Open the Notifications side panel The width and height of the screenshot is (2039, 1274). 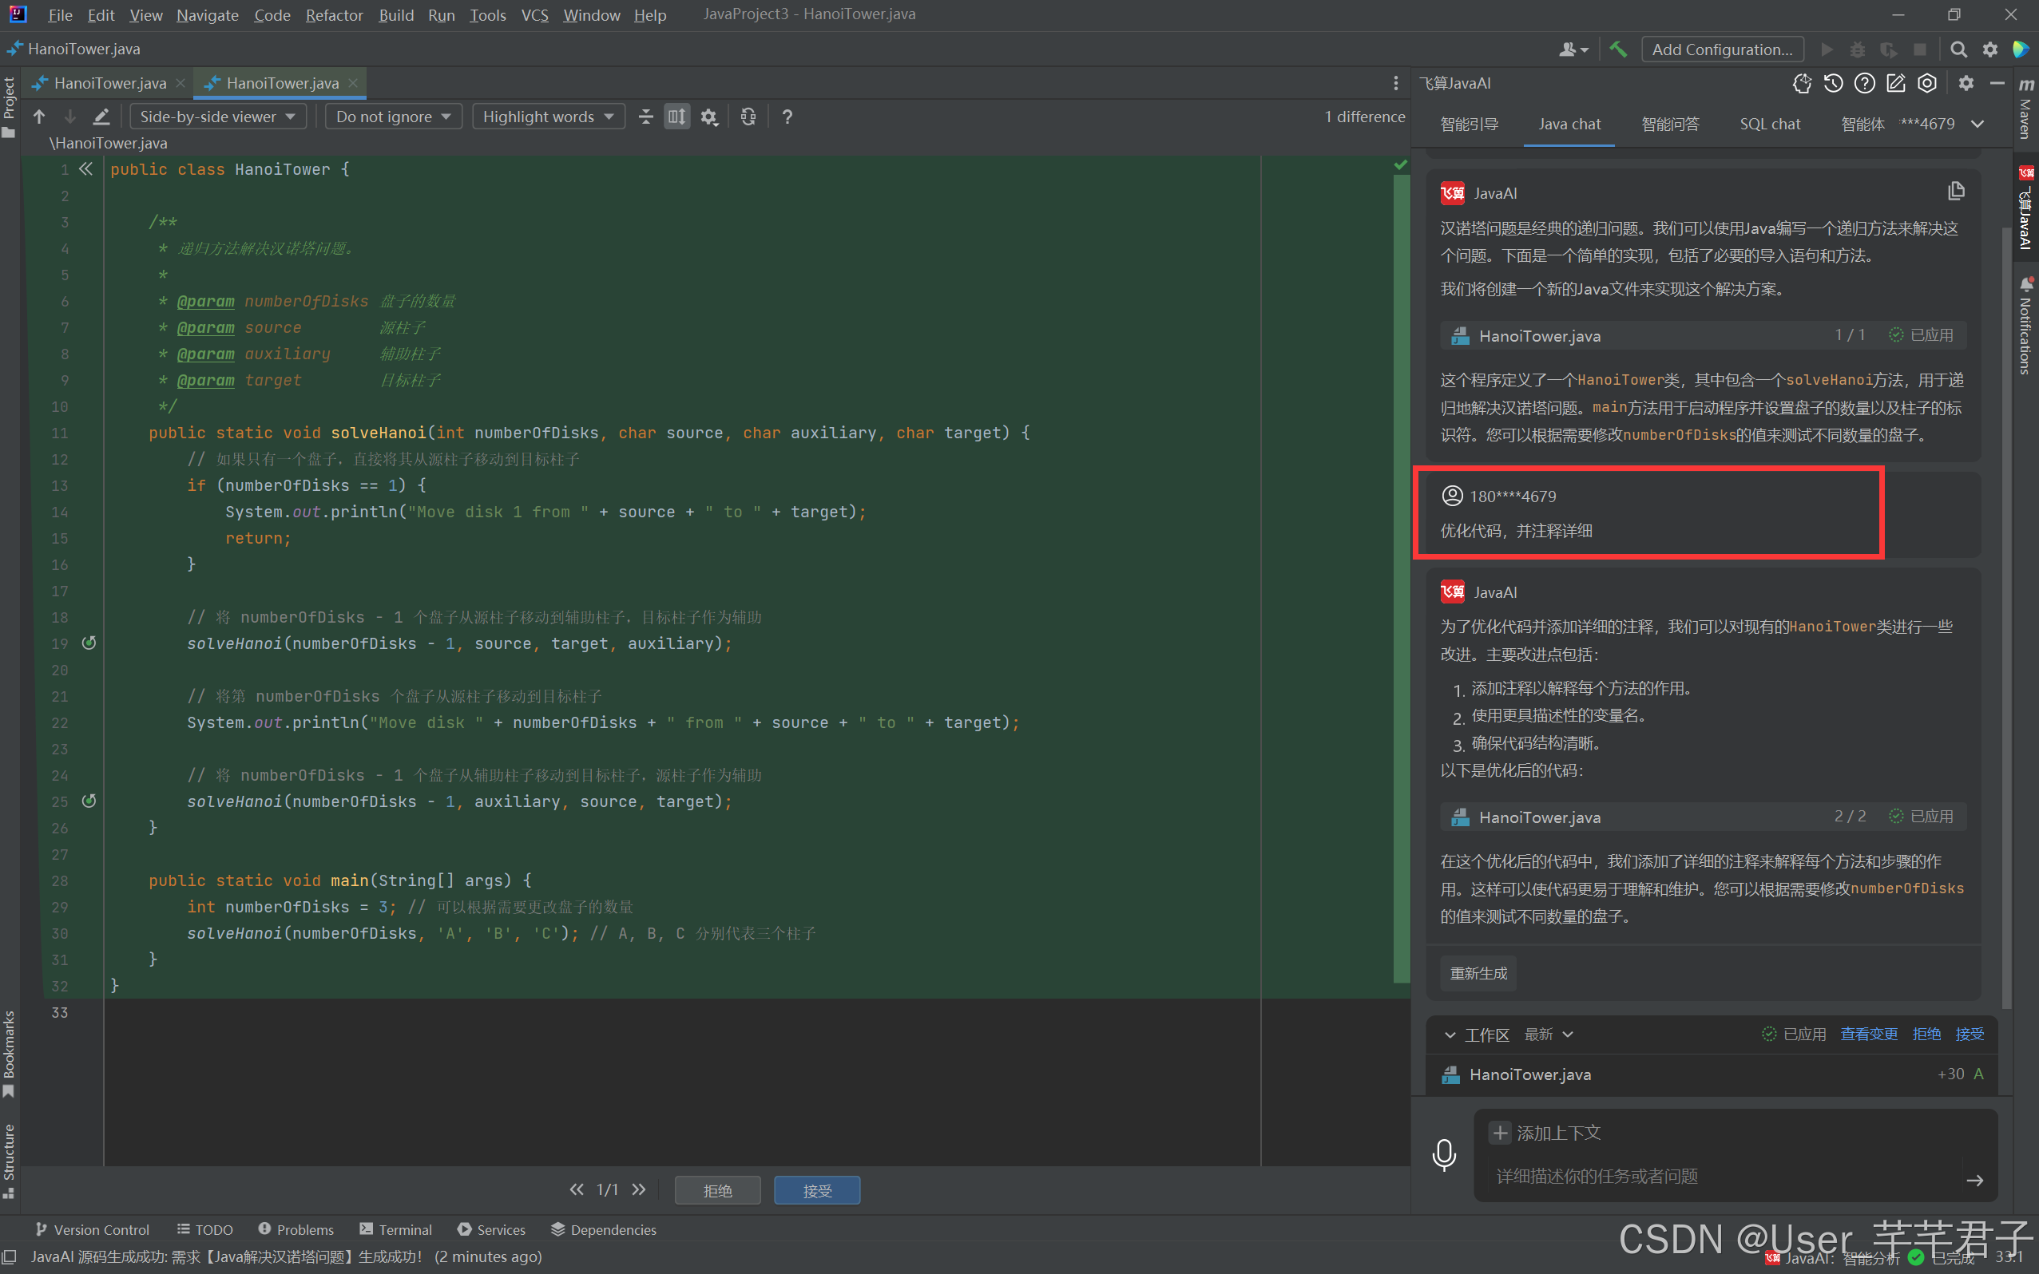(2026, 327)
